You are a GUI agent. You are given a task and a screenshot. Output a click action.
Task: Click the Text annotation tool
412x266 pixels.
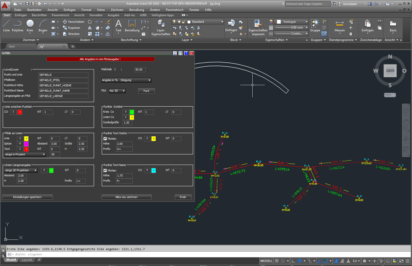(118, 26)
